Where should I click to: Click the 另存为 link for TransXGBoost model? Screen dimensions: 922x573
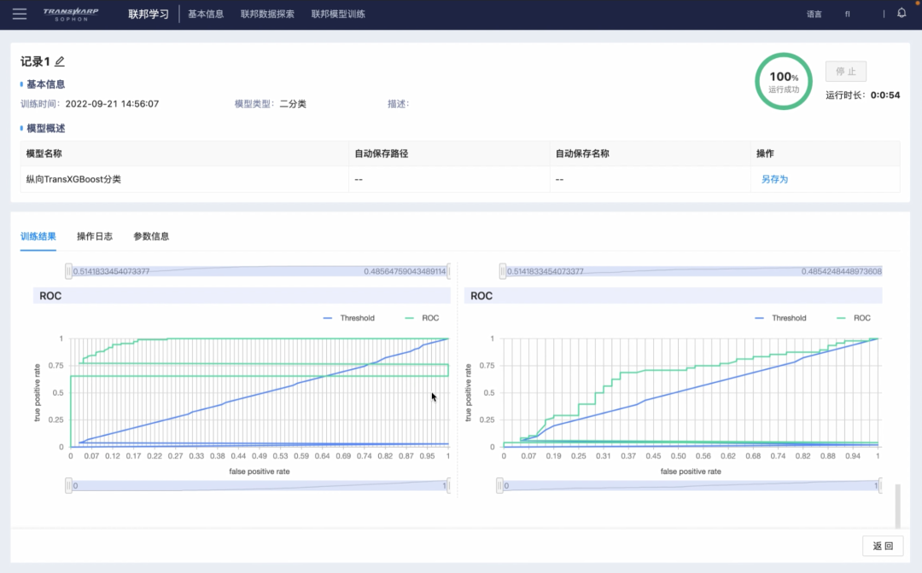[x=774, y=179]
